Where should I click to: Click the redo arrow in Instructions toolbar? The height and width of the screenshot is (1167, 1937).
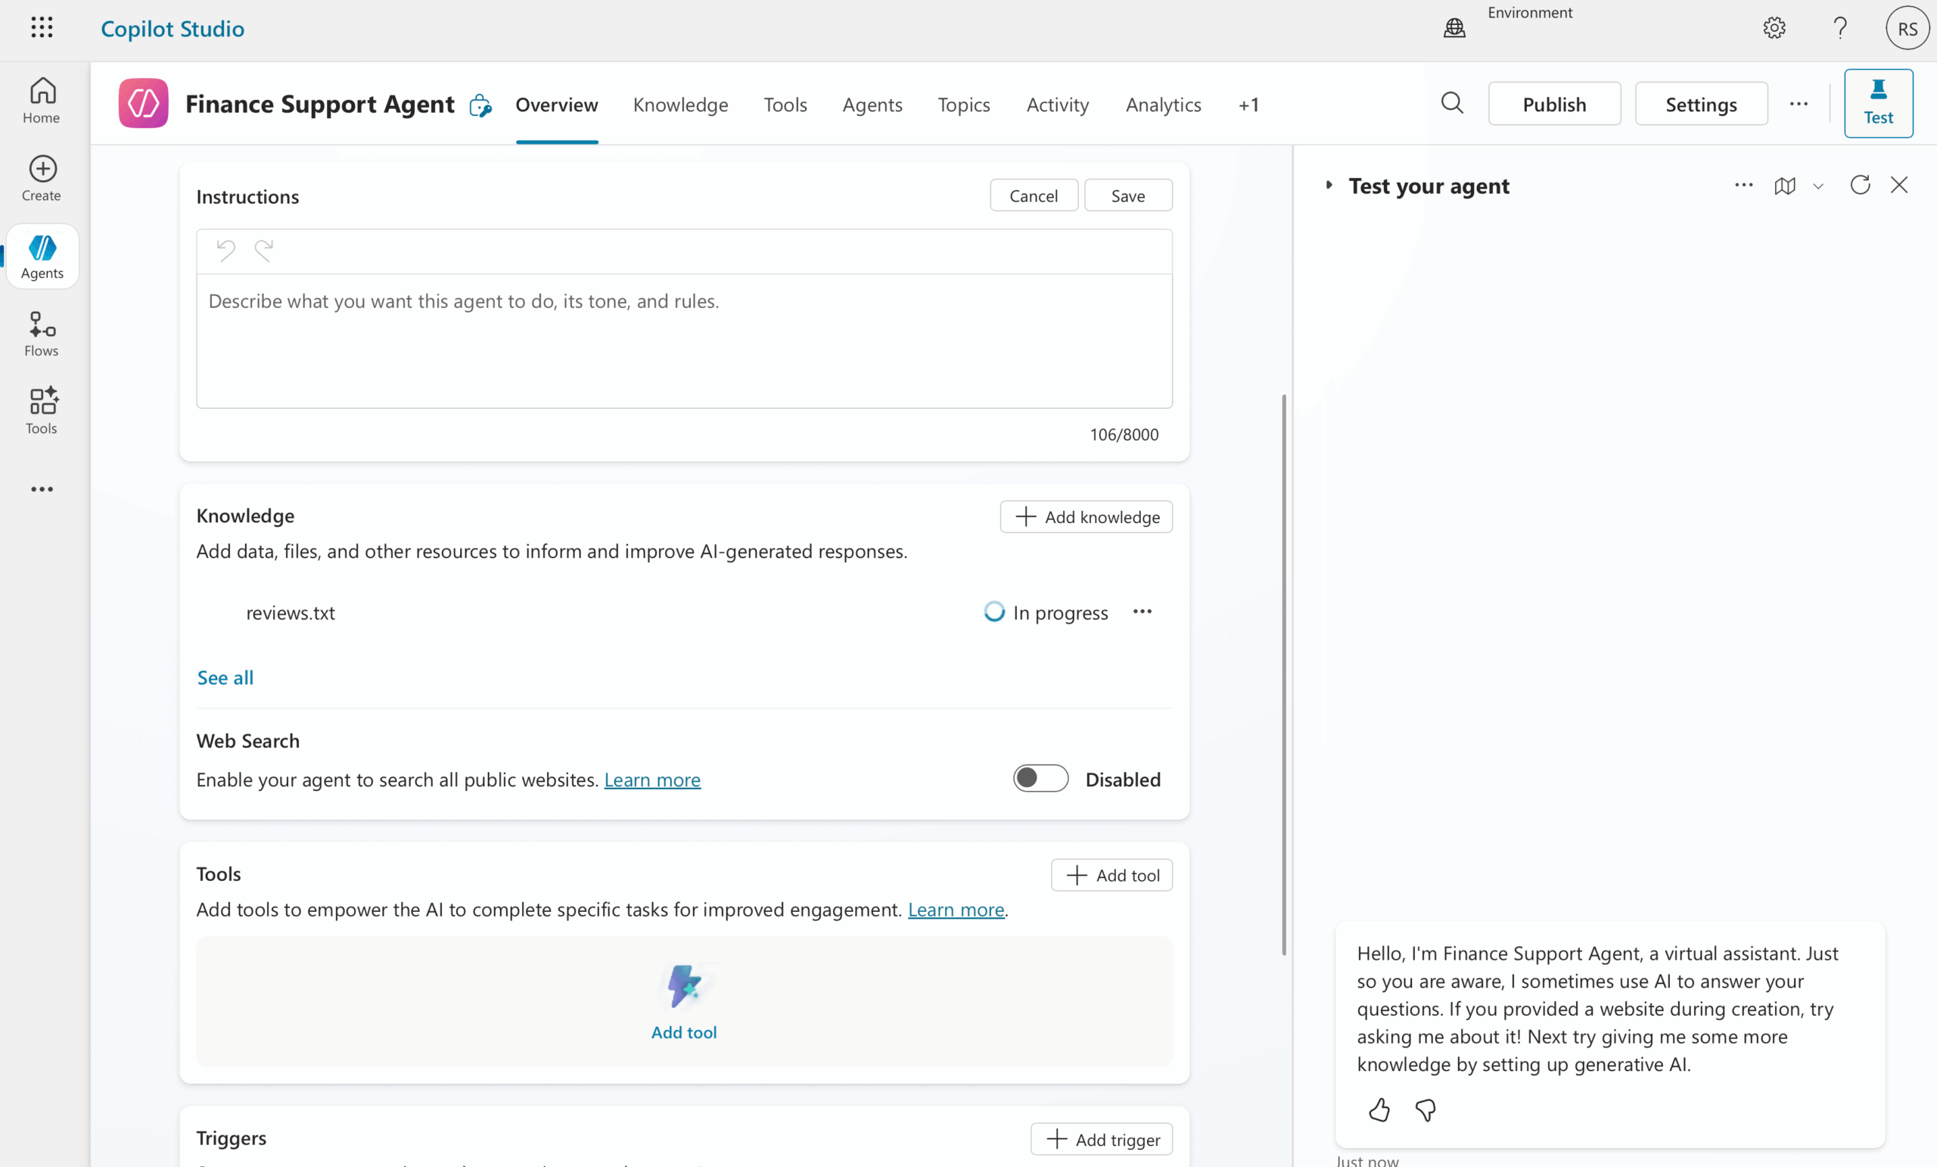(263, 251)
